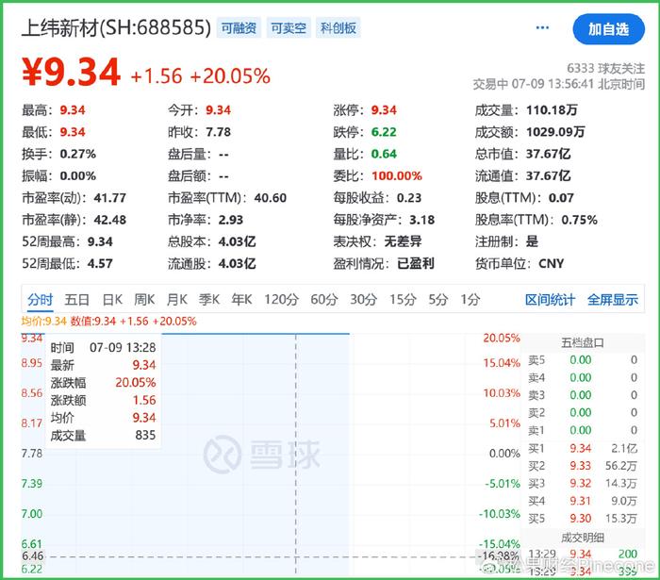The image size is (660, 580).
Task: Click the 量比 value 0.64
Action: click(384, 154)
